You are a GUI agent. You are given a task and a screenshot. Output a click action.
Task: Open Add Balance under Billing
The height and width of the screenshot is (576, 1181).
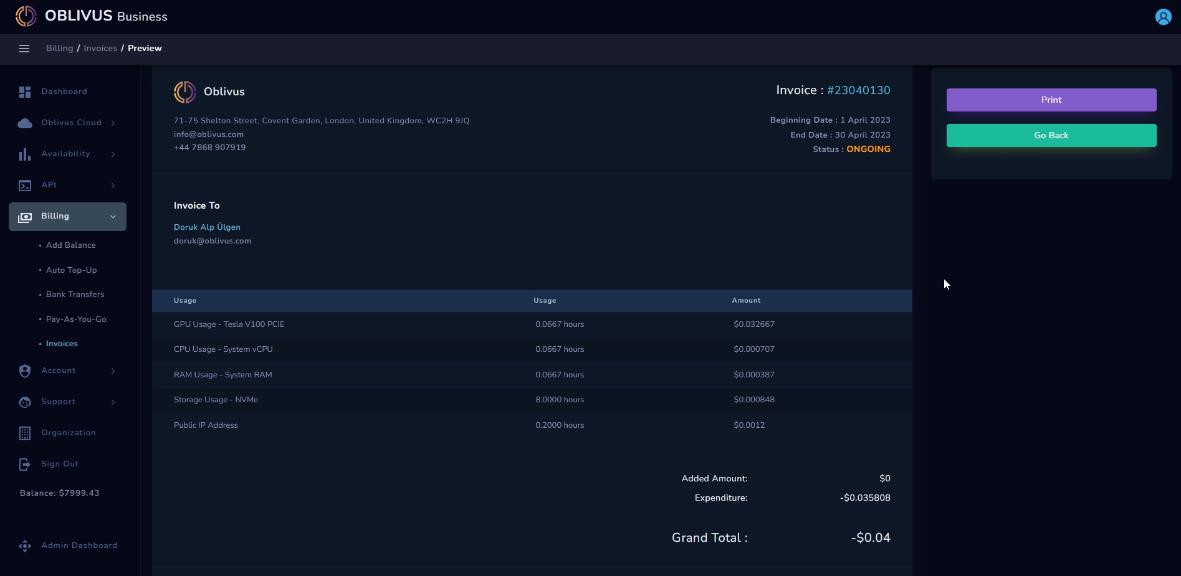tap(71, 245)
